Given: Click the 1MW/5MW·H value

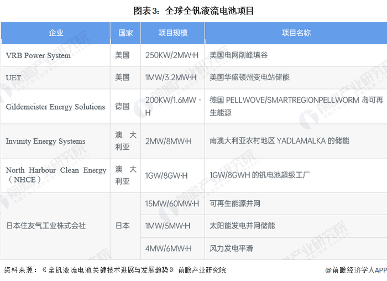Looking at the screenshot, I should [168, 226].
